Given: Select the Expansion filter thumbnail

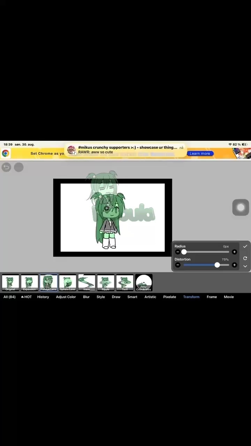Looking at the screenshot, I should [x=29, y=283].
